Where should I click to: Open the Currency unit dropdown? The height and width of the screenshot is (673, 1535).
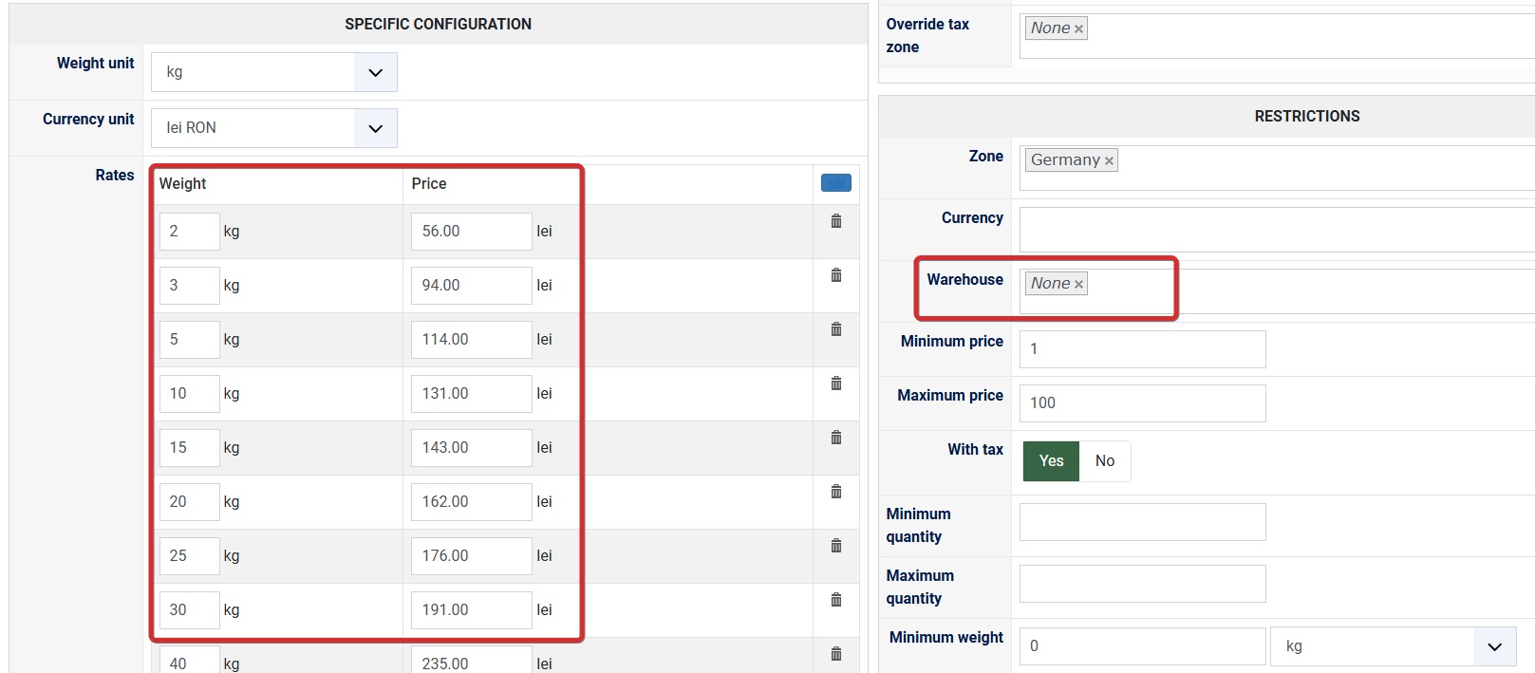pyautogui.click(x=375, y=128)
